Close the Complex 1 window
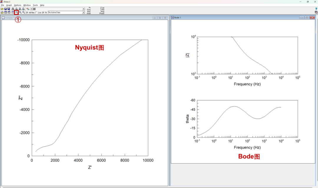 [x=165, y=18]
